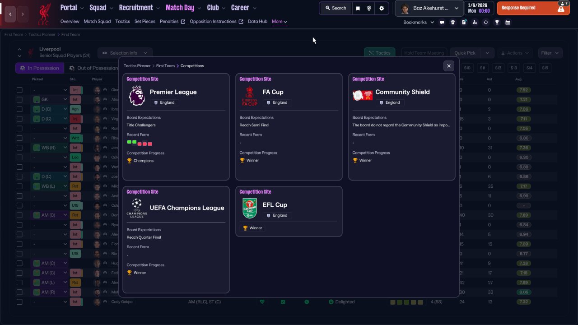Click the Liverpool FC crest in top bar
The image size is (578, 325).
[x=44, y=14]
